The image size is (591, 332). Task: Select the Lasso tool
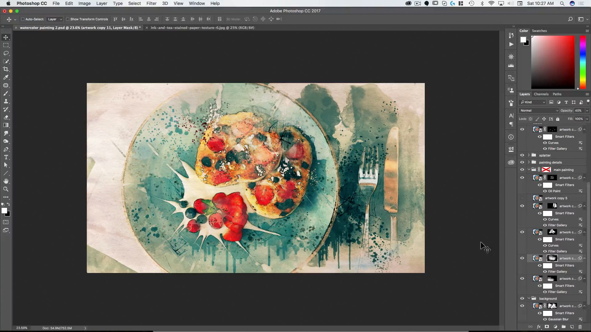(x=6, y=53)
